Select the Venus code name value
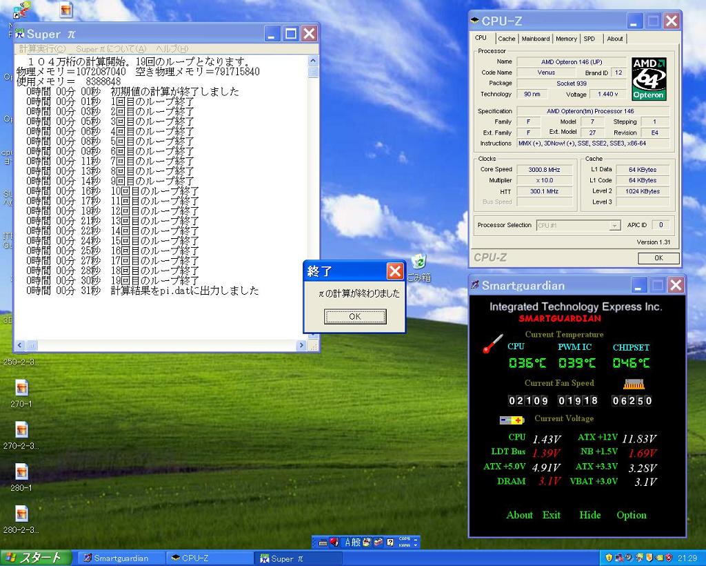This screenshot has height=566, width=706. 546,72
